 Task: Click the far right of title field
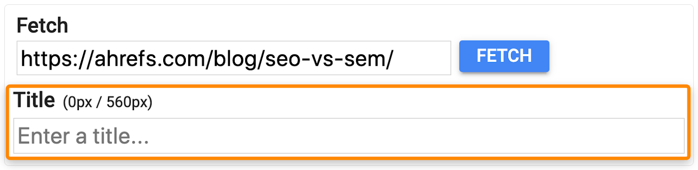[x=672, y=136]
